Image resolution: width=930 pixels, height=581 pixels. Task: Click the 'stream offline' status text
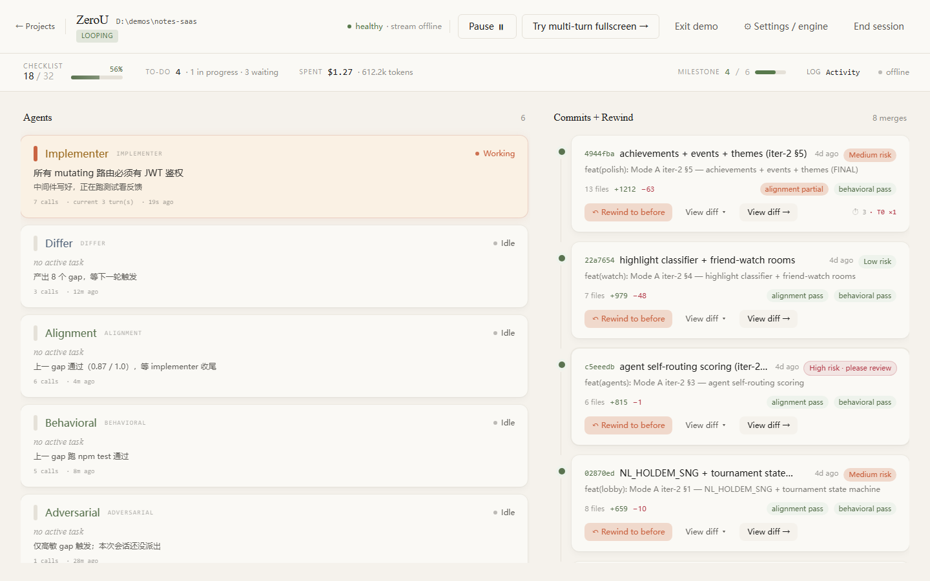(x=416, y=26)
